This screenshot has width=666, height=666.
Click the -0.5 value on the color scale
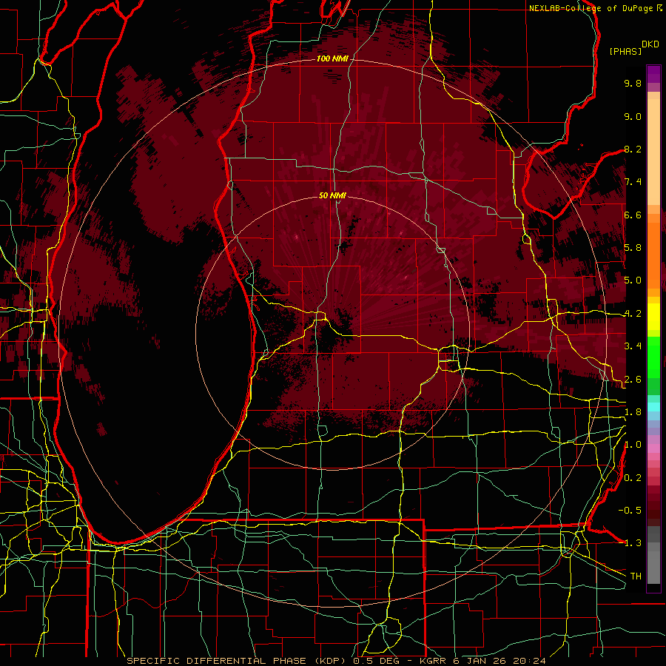coord(630,511)
